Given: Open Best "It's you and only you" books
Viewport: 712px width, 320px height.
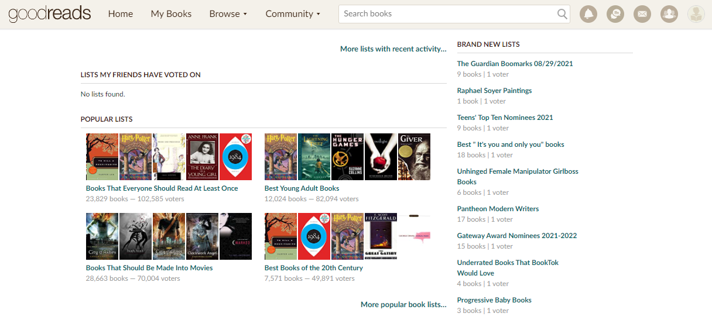Looking at the screenshot, I should (x=511, y=144).
